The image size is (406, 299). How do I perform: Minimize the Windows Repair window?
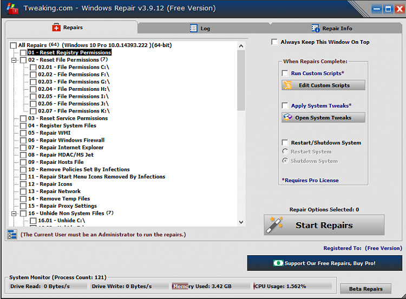pos(377,9)
